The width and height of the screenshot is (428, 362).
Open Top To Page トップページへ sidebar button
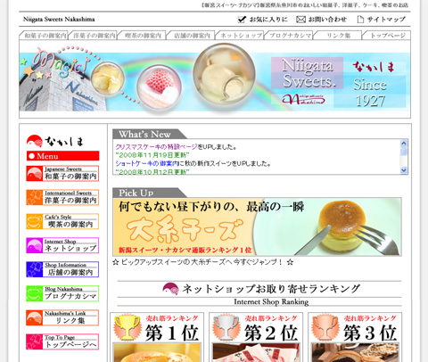(62, 341)
